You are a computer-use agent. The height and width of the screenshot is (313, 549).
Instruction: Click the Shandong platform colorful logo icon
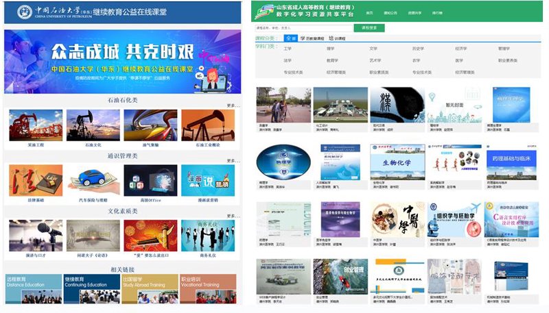coord(264,12)
